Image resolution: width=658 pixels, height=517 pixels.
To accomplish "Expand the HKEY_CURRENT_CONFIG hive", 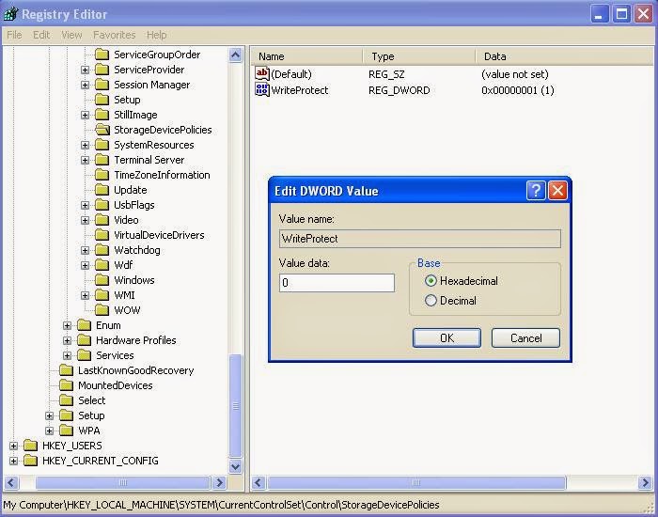I will [13, 461].
